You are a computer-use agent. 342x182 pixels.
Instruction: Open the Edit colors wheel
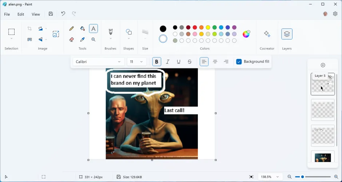coord(246,34)
